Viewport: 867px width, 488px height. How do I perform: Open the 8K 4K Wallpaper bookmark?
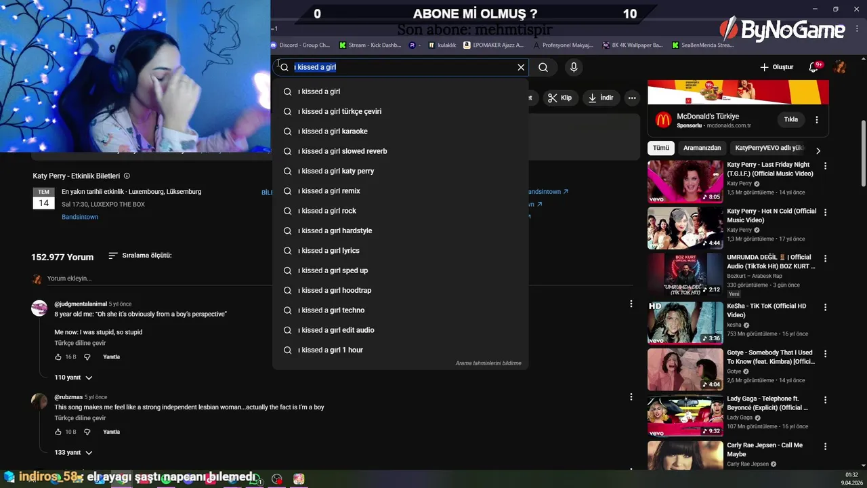pyautogui.click(x=633, y=45)
